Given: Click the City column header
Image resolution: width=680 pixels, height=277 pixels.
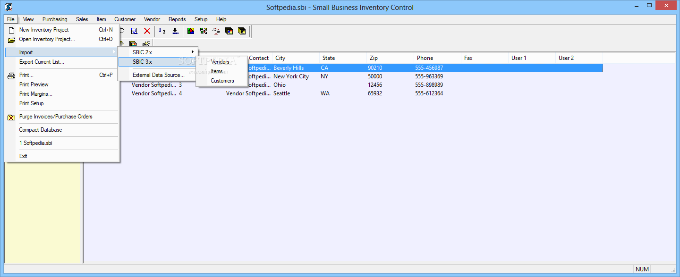Looking at the screenshot, I should click(x=296, y=58).
